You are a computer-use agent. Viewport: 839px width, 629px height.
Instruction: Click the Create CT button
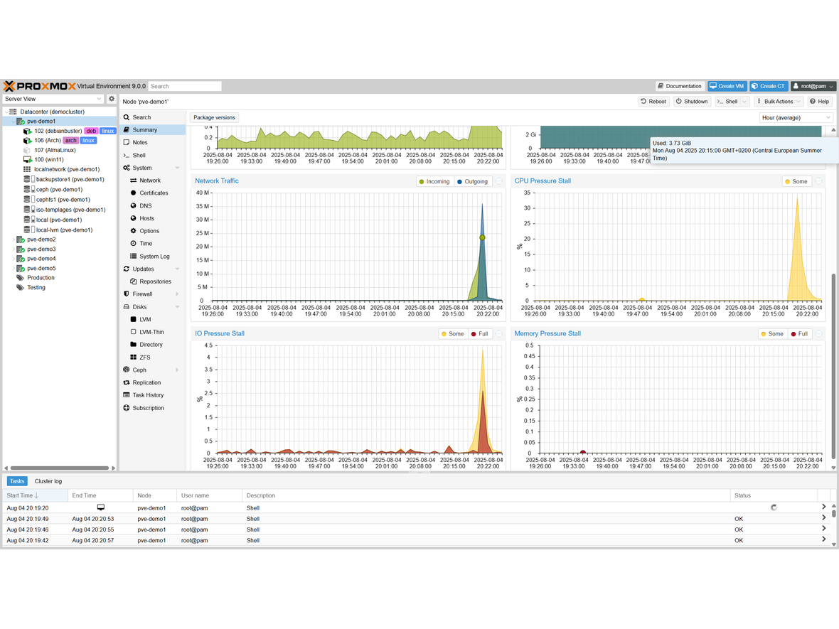point(769,86)
